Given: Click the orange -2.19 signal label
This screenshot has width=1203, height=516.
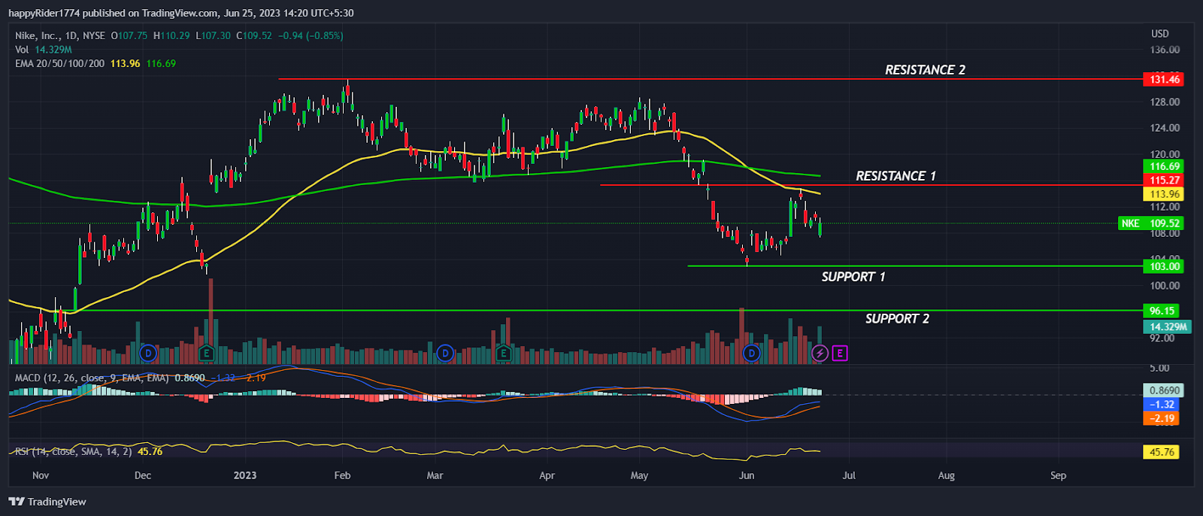Looking at the screenshot, I should 1162,418.
